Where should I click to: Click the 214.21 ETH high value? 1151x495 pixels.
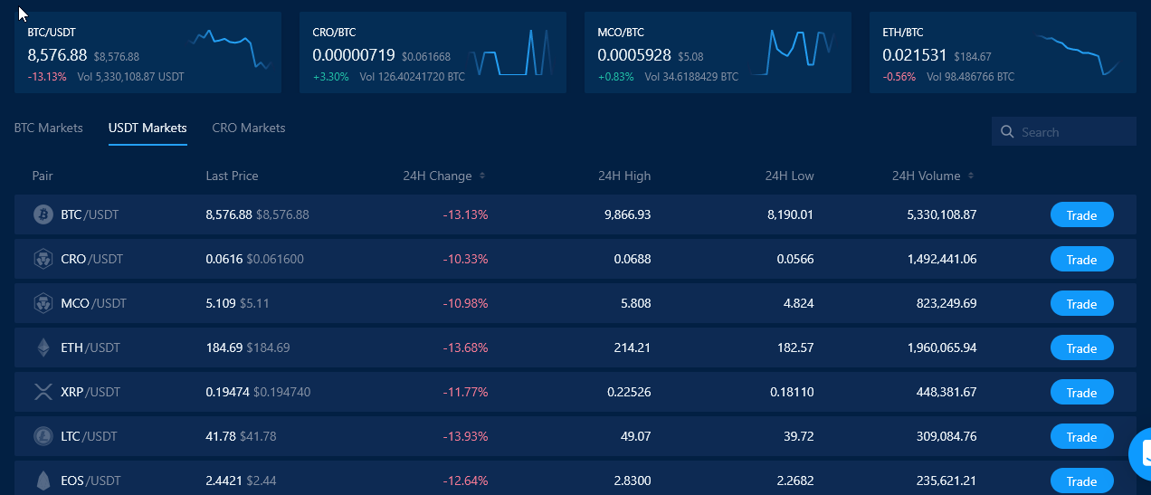tap(633, 347)
